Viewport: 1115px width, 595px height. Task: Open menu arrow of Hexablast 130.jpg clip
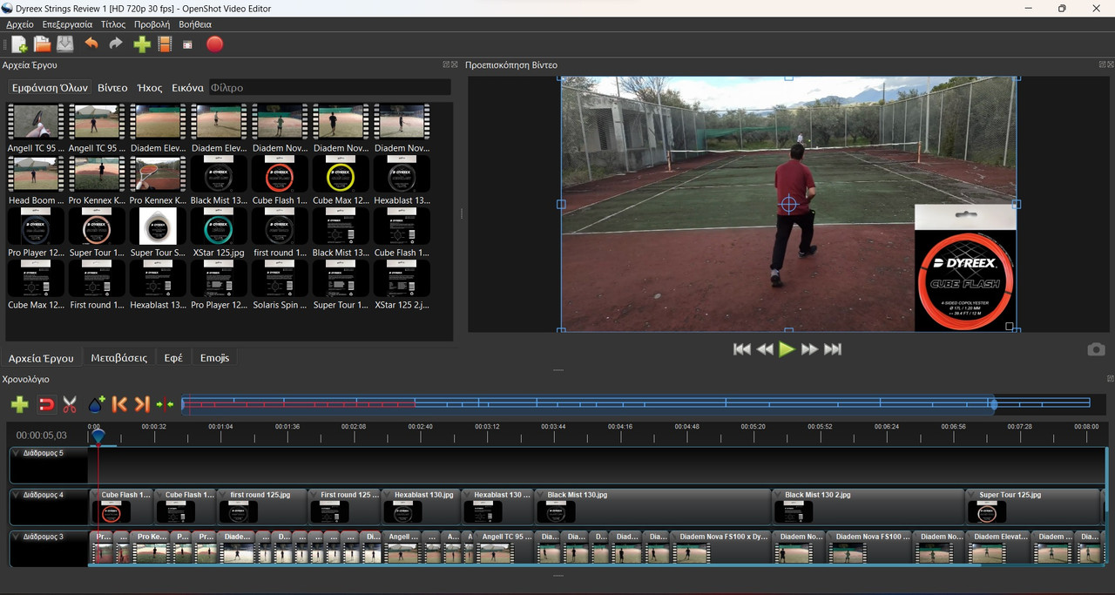pos(389,495)
